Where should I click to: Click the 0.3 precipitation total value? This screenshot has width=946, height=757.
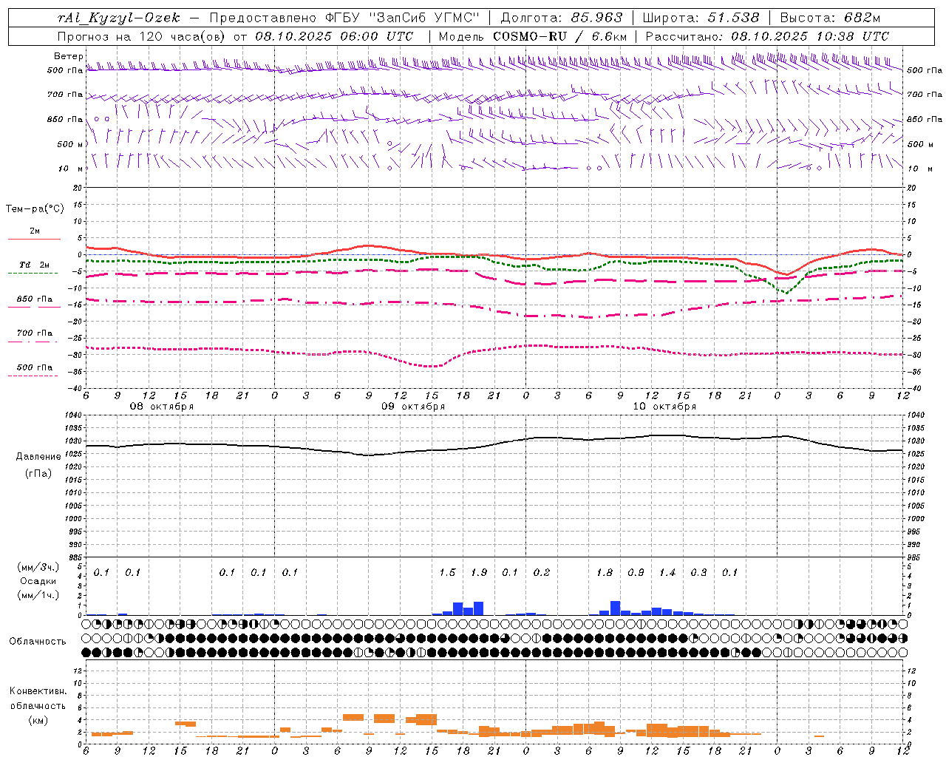tap(699, 573)
